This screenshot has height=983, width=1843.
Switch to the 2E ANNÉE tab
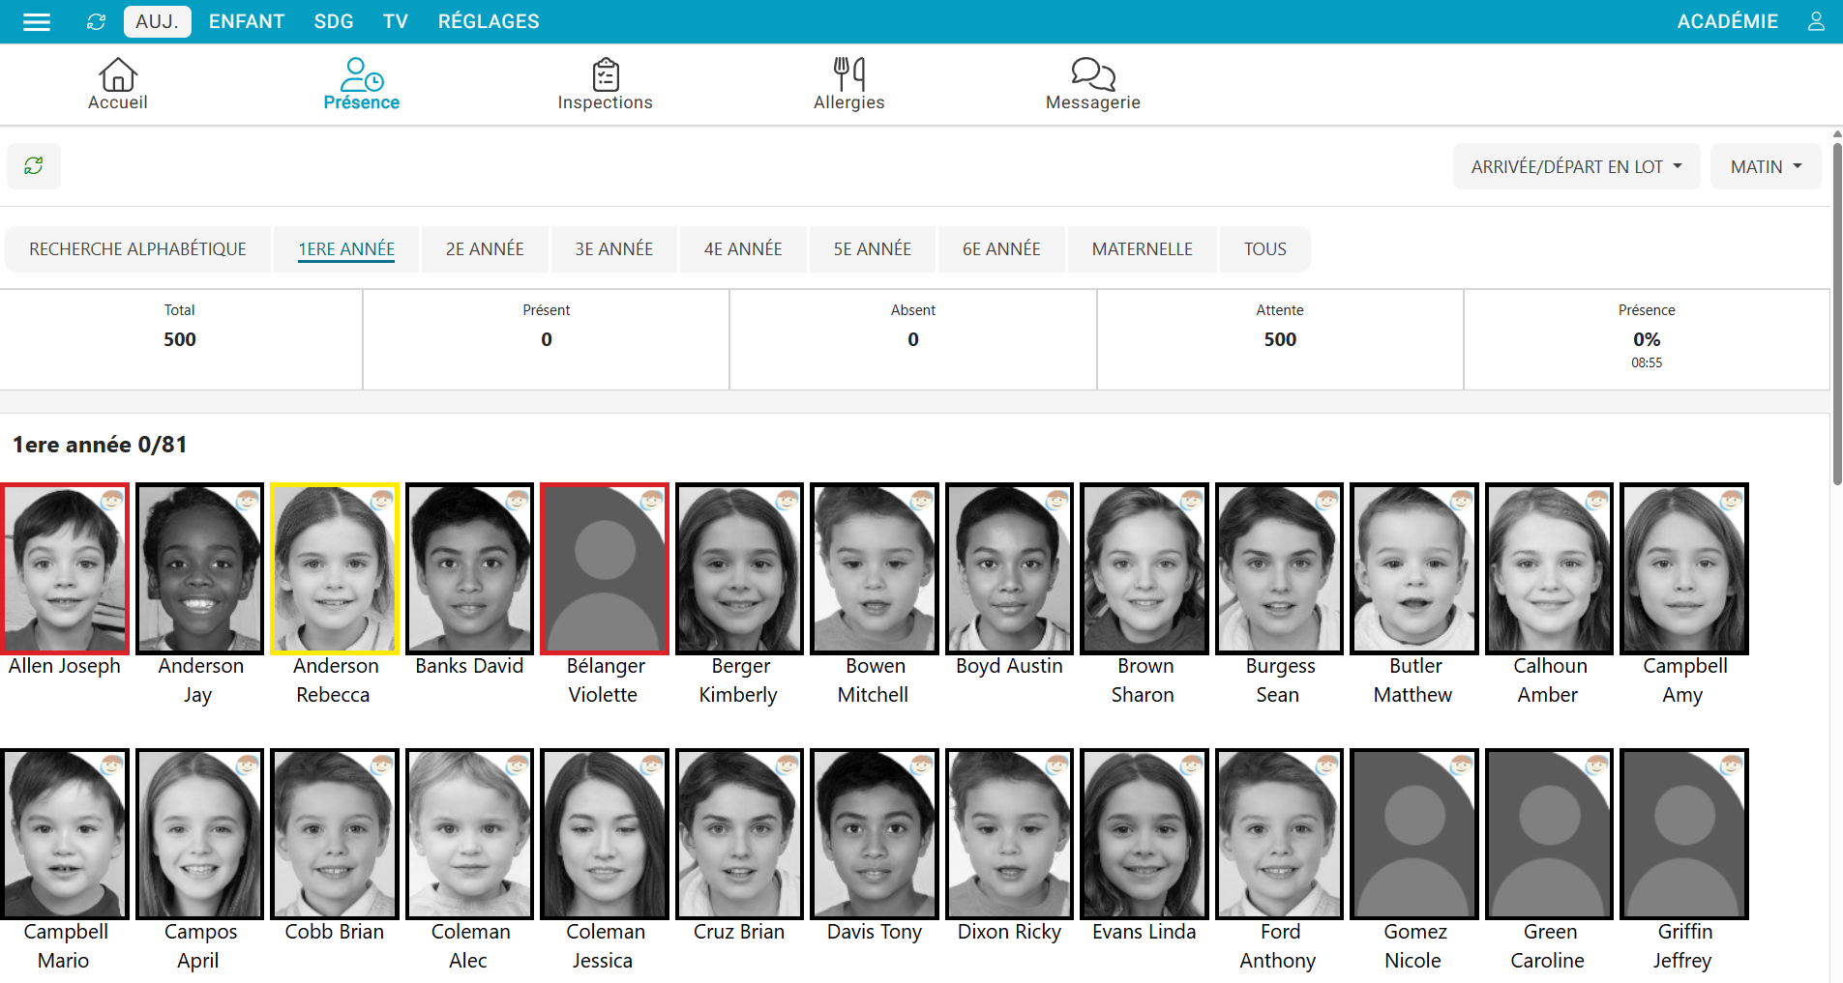pos(485,249)
